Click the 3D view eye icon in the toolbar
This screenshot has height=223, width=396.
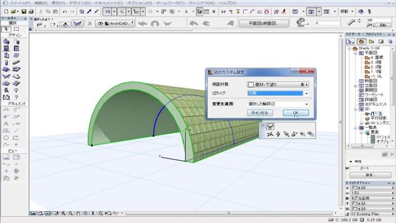point(361,12)
